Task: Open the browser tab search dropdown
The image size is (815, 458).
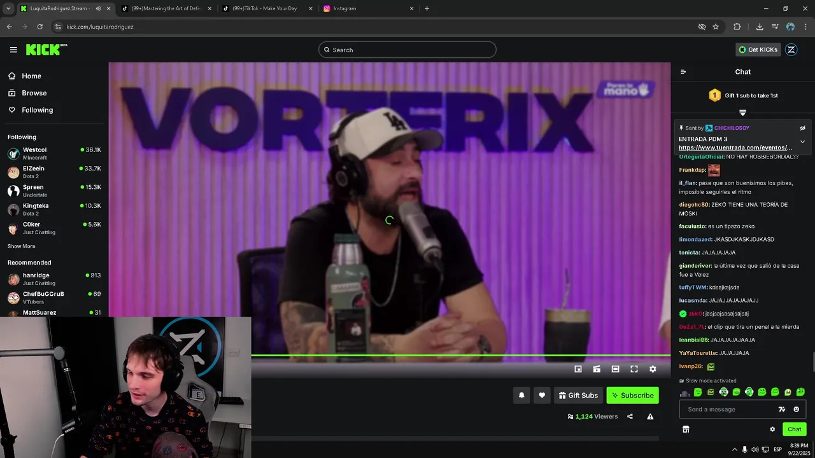Action: (8, 8)
